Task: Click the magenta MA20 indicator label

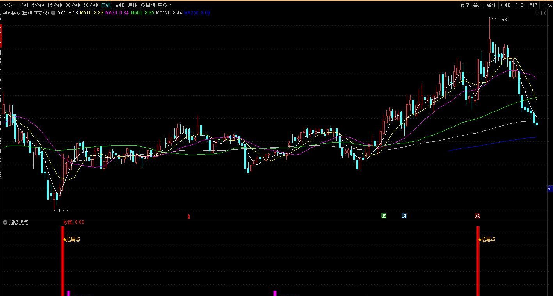Action: tap(117, 13)
